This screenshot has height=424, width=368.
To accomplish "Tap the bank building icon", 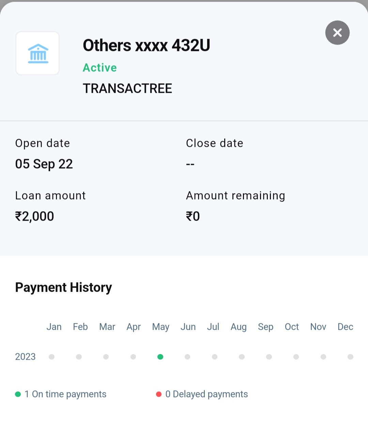I will (x=38, y=53).
